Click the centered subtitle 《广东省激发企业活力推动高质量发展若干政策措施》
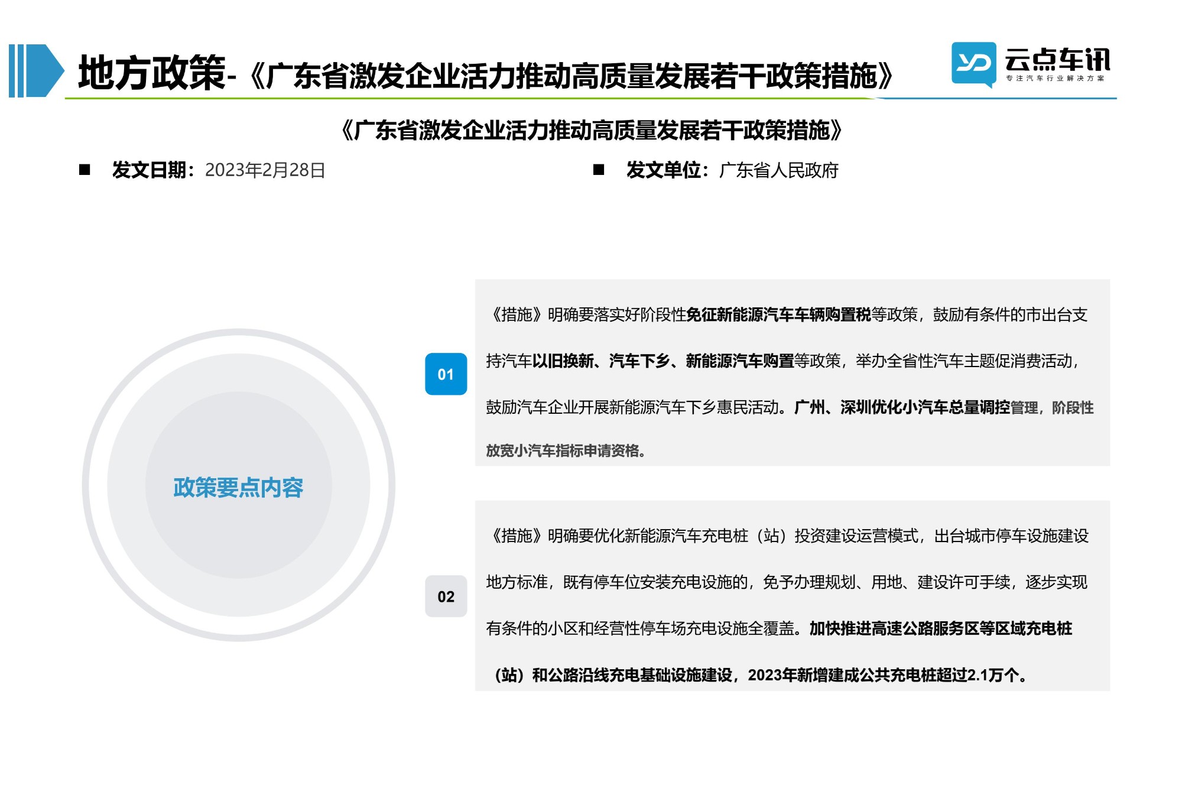Image resolution: width=1182 pixels, height=788 pixels. [x=592, y=130]
